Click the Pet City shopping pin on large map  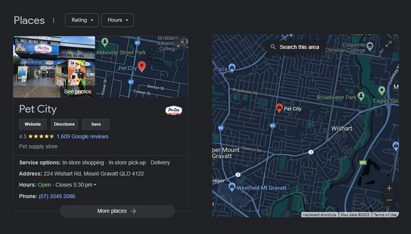[x=279, y=108]
